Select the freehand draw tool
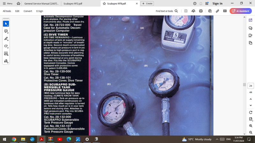This screenshot has width=255, height=143. point(6,46)
